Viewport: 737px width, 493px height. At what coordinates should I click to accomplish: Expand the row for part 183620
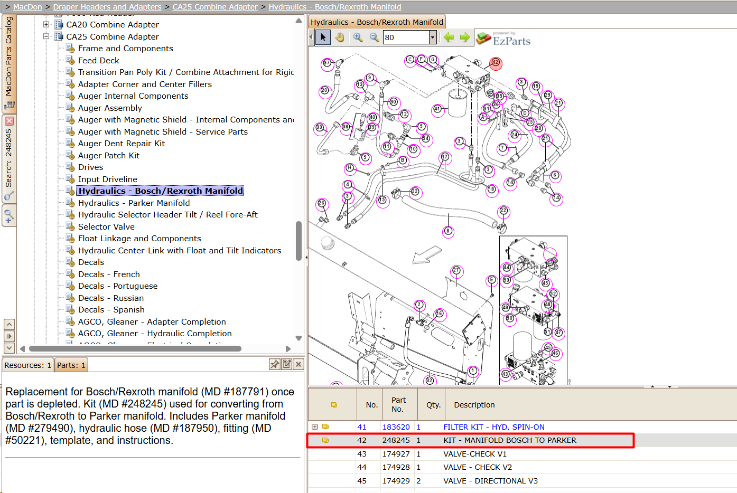(315, 427)
